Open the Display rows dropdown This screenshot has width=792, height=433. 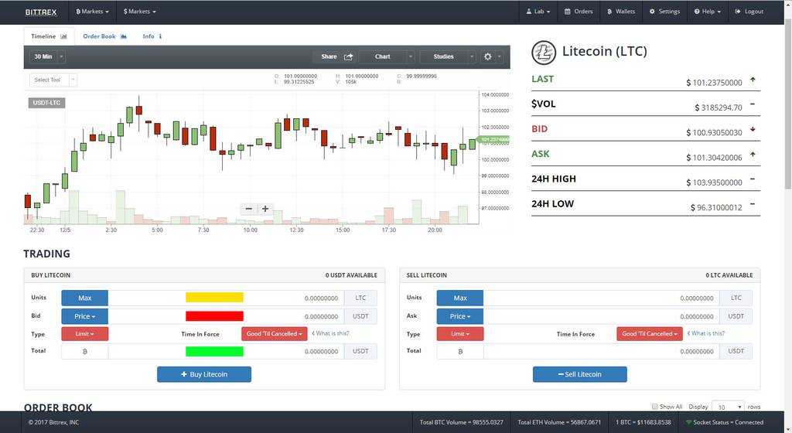click(728, 406)
